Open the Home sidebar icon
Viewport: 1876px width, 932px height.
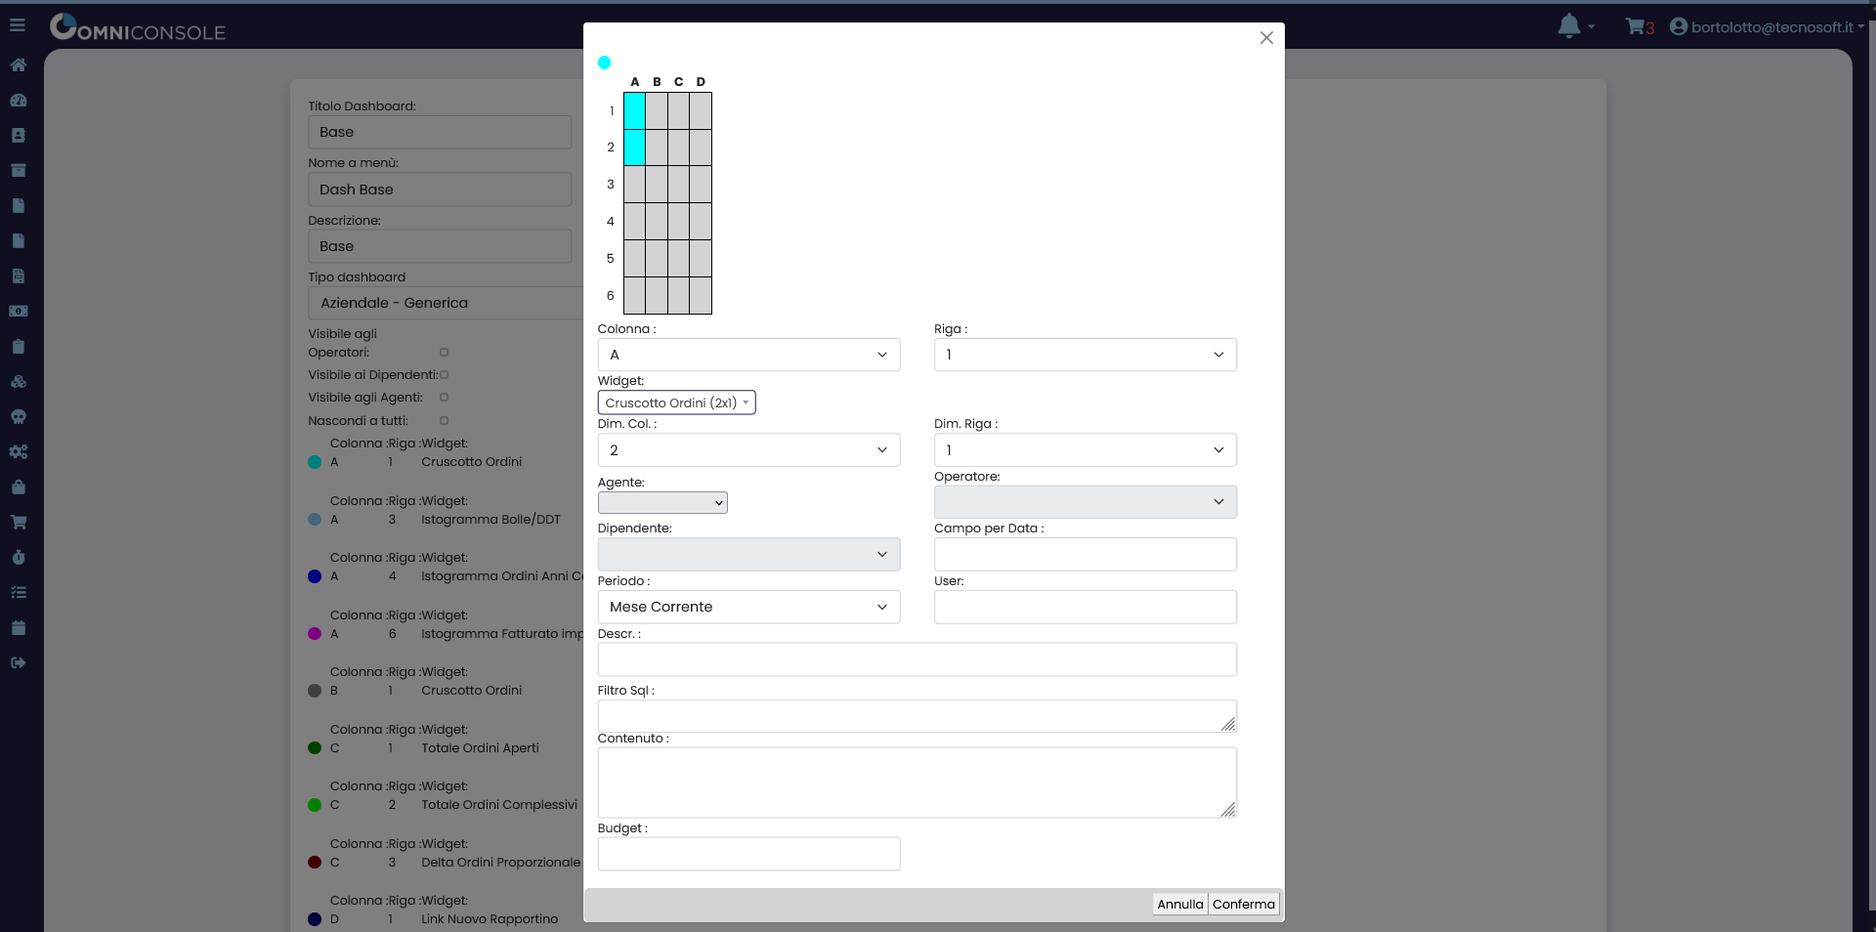point(19,64)
